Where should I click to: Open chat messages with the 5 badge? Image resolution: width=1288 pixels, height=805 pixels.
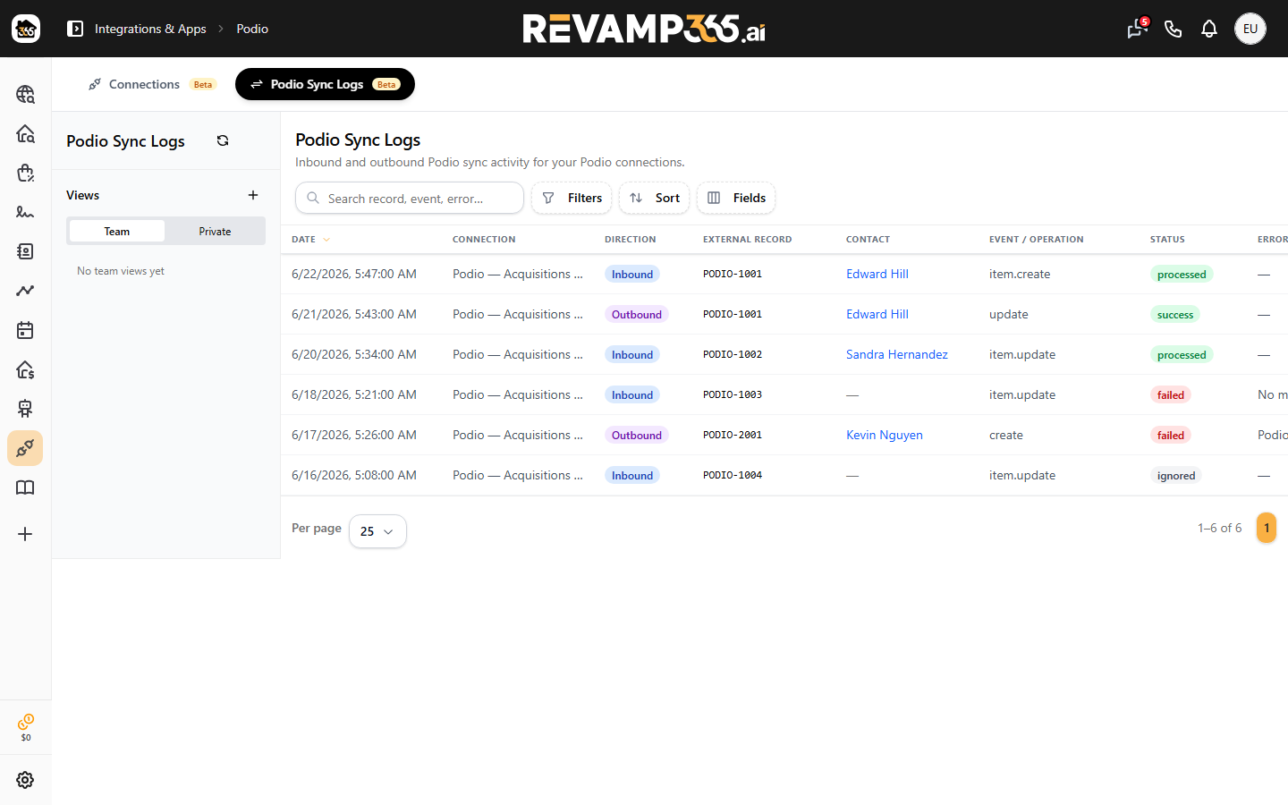(x=1137, y=29)
